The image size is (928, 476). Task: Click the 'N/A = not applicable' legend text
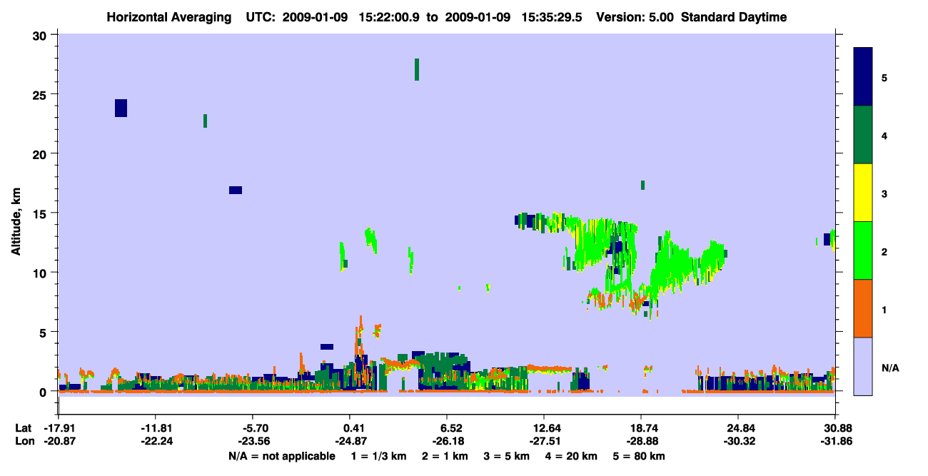281,456
